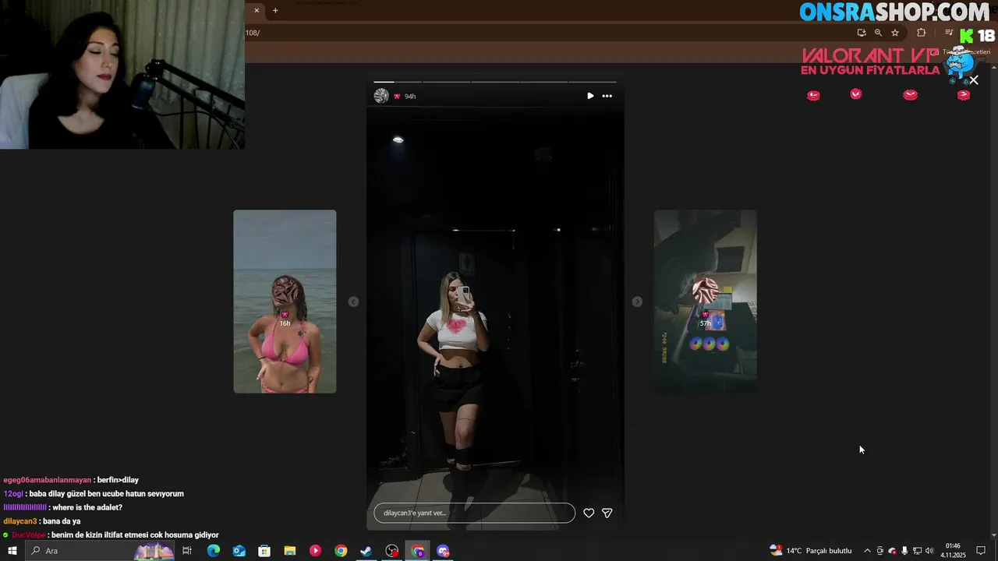Bookmark this page with star icon
This screenshot has height=561, width=998.
[x=895, y=33]
